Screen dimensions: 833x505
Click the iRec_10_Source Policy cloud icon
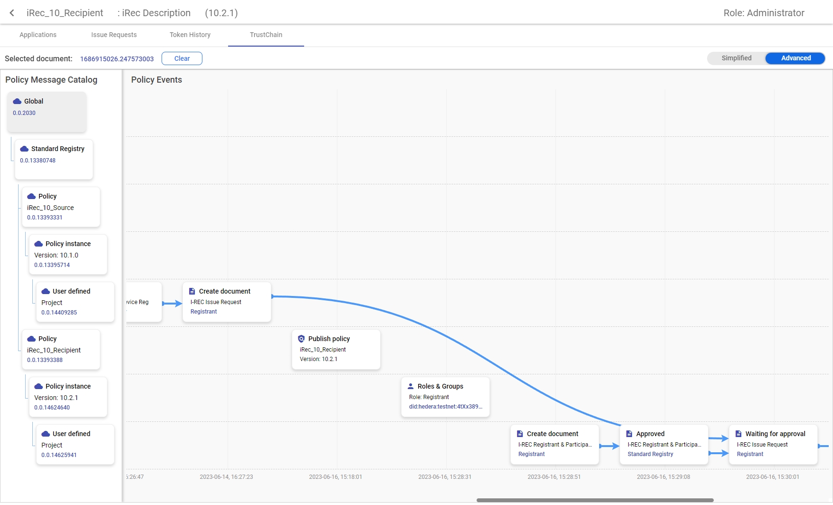click(x=31, y=196)
